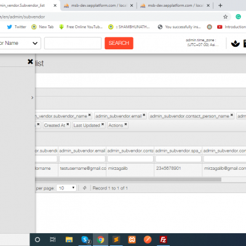Expand the sidebar chevron arrow
246x246 pixels.
32,98
